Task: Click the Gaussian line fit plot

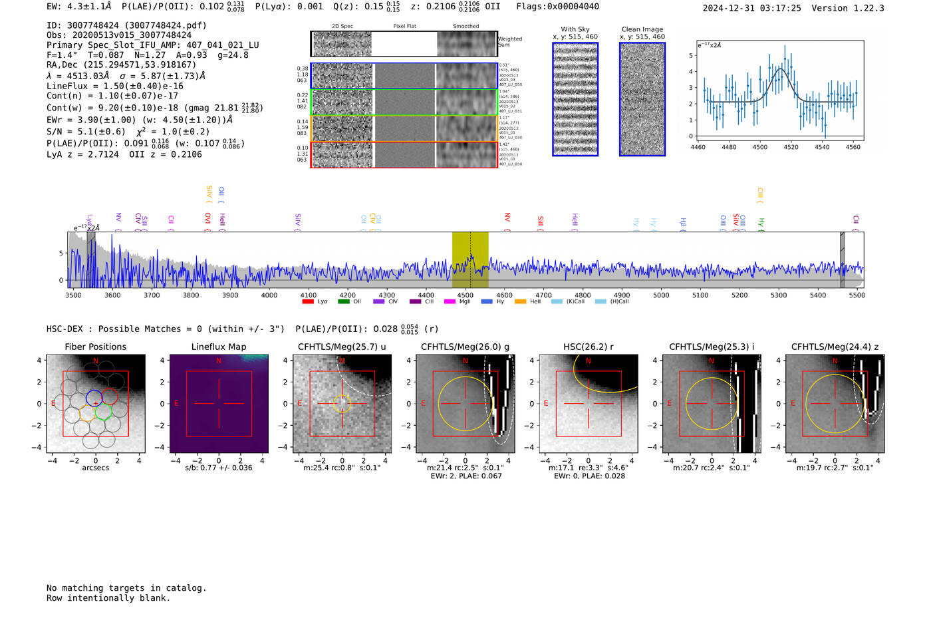Action: pos(779,90)
